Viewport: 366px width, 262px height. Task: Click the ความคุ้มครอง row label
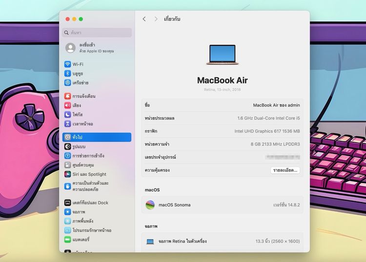pos(157,170)
